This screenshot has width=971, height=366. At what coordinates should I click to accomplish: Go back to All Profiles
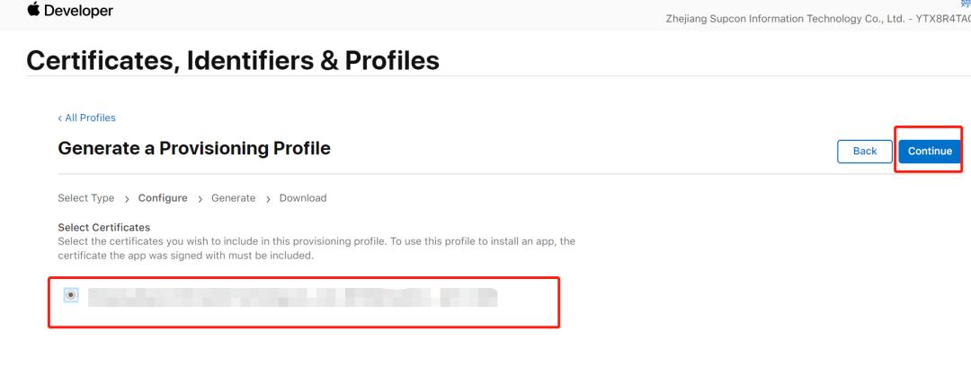click(x=86, y=118)
